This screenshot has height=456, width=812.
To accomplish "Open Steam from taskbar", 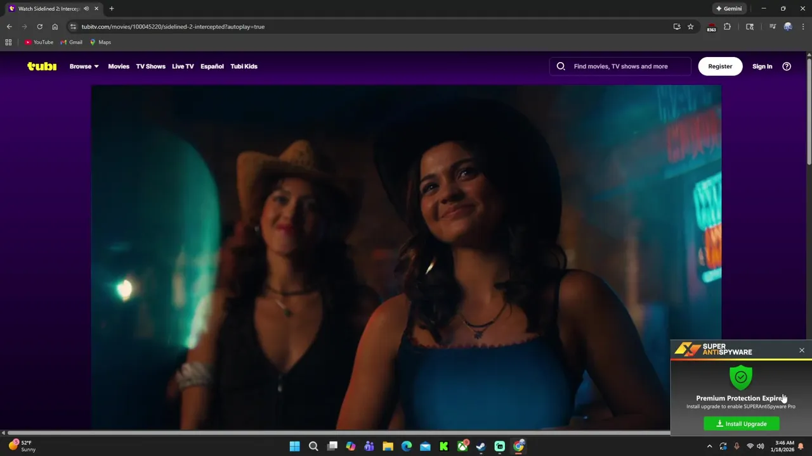I will 481,446.
